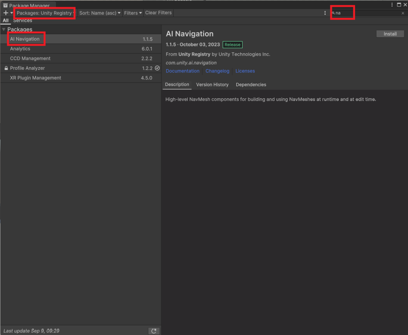This screenshot has height=335, width=408.
Task: Click version 4.5.0 in the XR Plugin row
Action: click(x=147, y=78)
